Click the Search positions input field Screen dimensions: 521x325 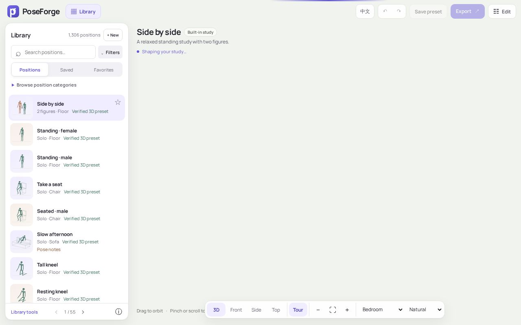pos(53,52)
